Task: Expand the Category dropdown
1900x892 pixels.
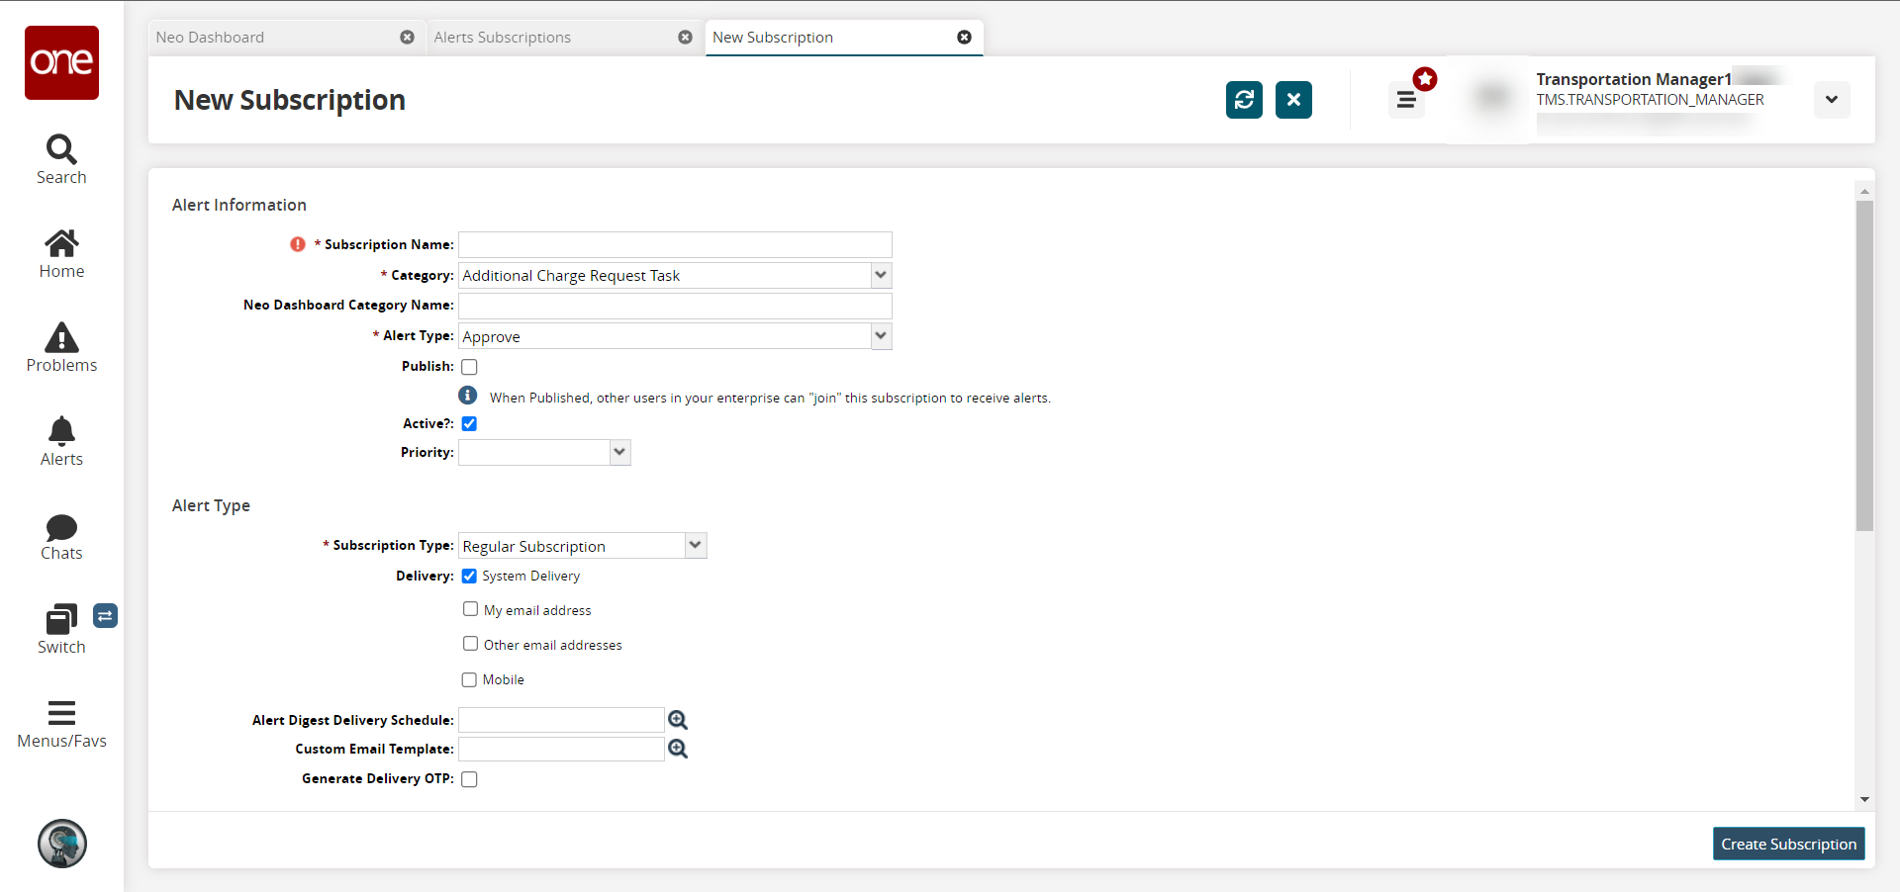Action: tap(881, 275)
